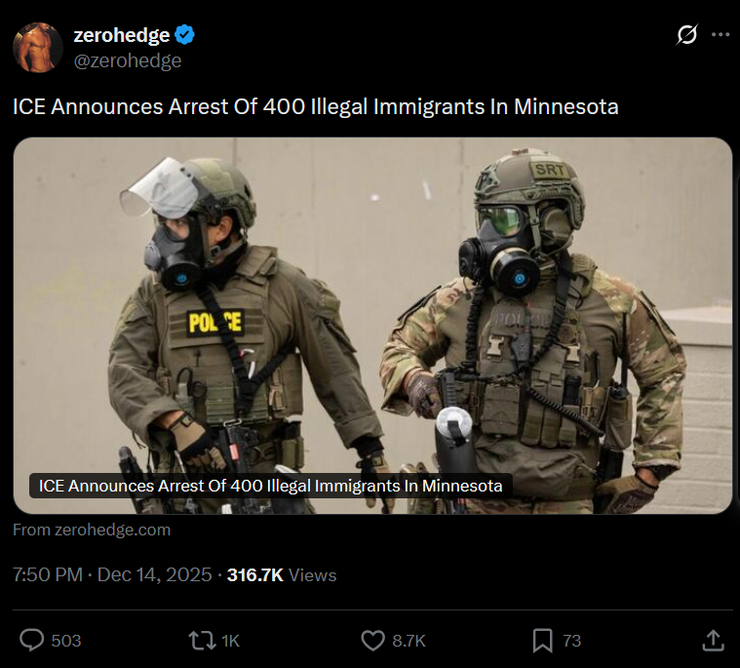
Task: Open the article preview image card
Action: point(372,326)
